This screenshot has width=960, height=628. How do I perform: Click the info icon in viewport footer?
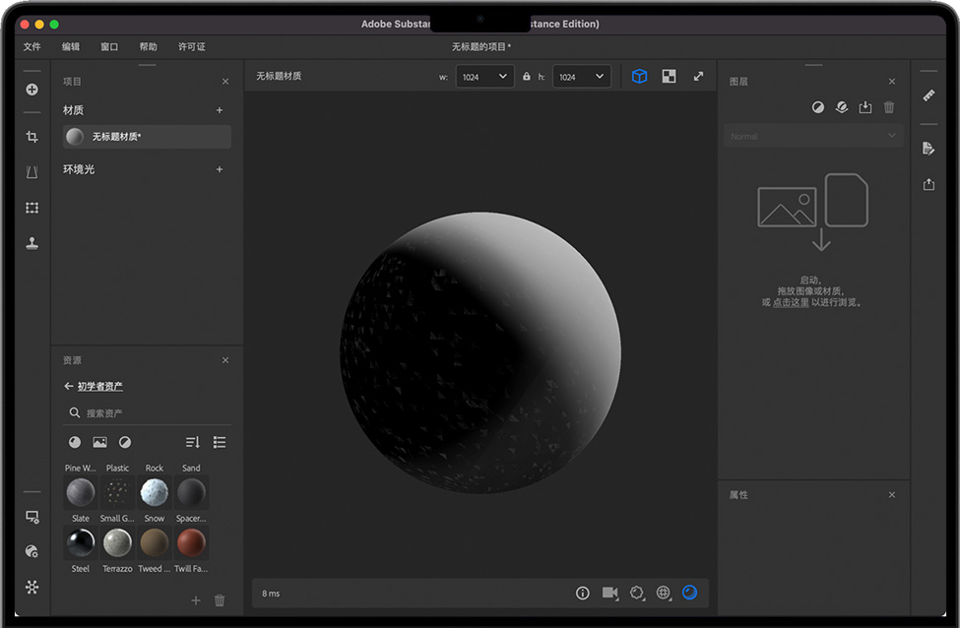[583, 593]
